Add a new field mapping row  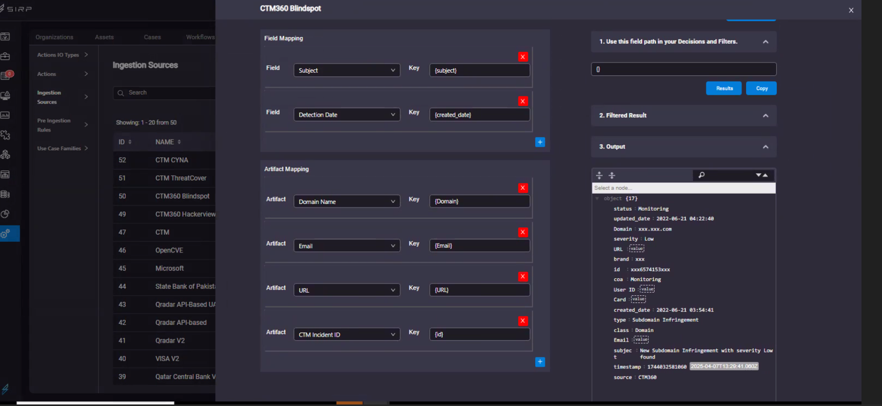point(540,142)
